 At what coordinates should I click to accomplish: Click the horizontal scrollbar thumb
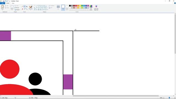(x=116, y=96)
